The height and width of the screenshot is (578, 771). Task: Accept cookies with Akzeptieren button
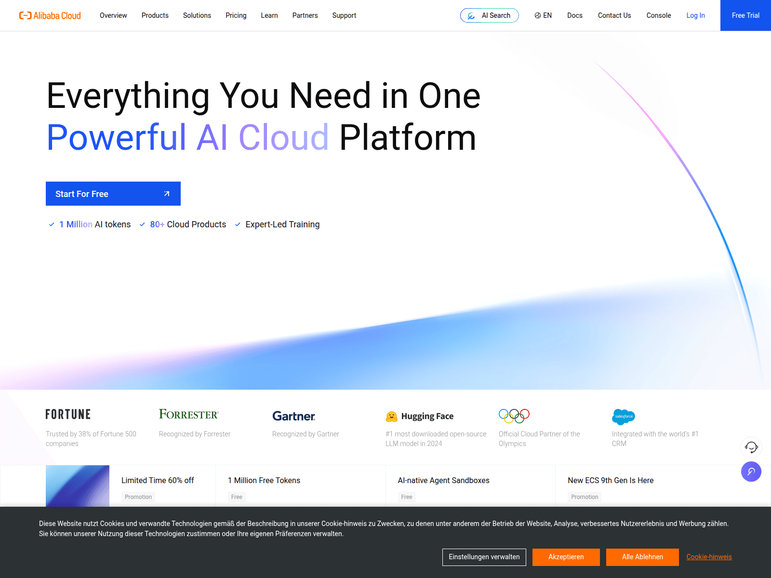(x=566, y=557)
